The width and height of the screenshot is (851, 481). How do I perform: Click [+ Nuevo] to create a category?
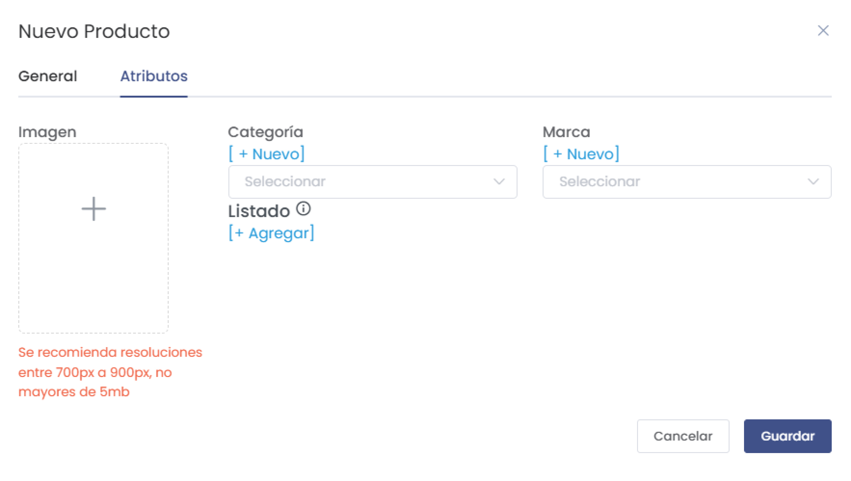(x=266, y=153)
